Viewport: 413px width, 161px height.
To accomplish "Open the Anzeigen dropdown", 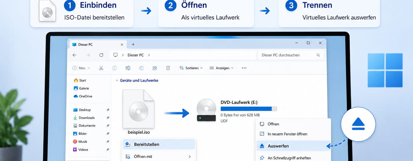I will pyautogui.click(x=222, y=68).
